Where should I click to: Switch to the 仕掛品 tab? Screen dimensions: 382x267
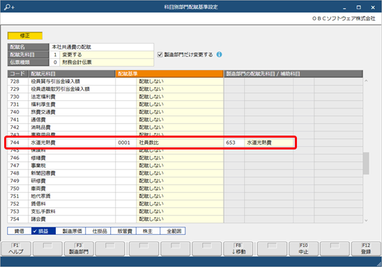click(x=98, y=231)
